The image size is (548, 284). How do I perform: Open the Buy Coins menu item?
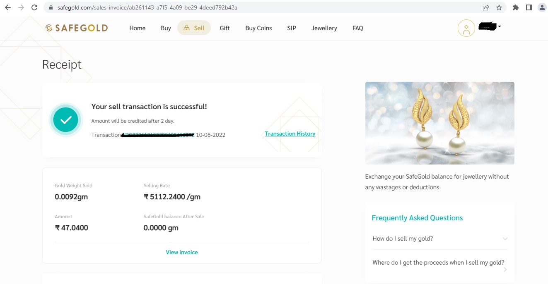point(258,28)
